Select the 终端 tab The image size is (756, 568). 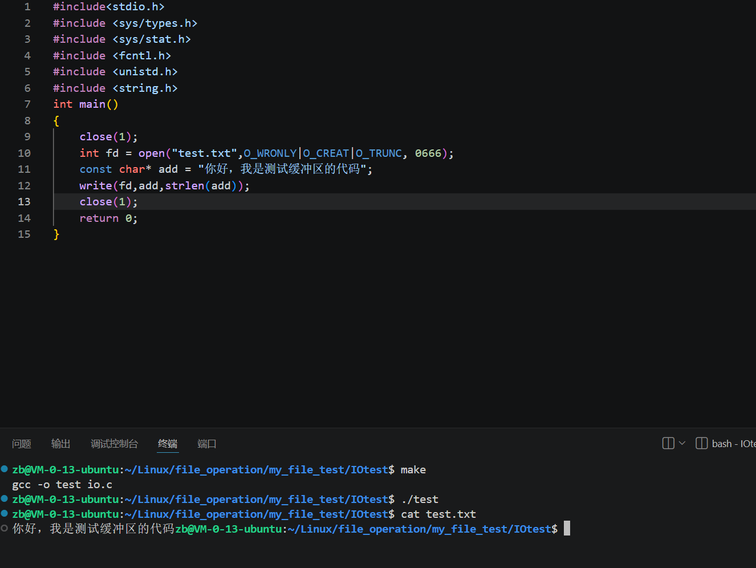[x=168, y=444]
